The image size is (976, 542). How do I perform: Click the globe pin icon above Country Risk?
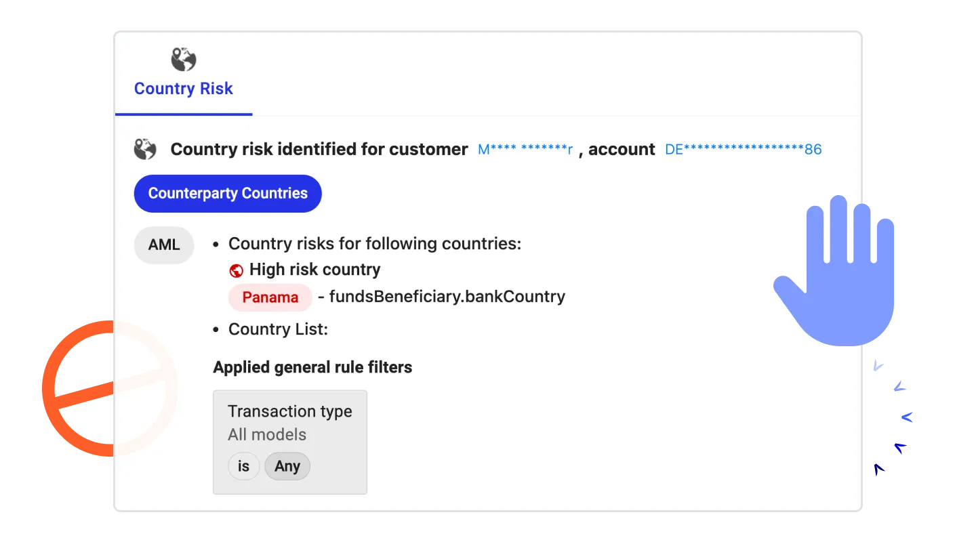(x=183, y=60)
